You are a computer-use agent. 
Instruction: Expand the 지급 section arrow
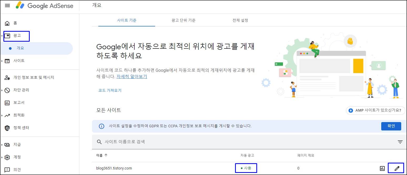click(x=2, y=145)
